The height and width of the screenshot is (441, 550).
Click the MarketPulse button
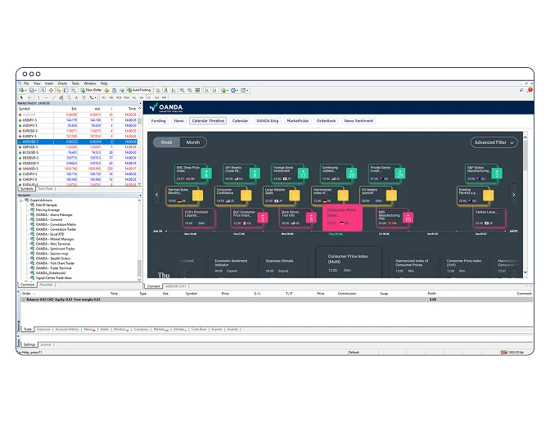297,120
